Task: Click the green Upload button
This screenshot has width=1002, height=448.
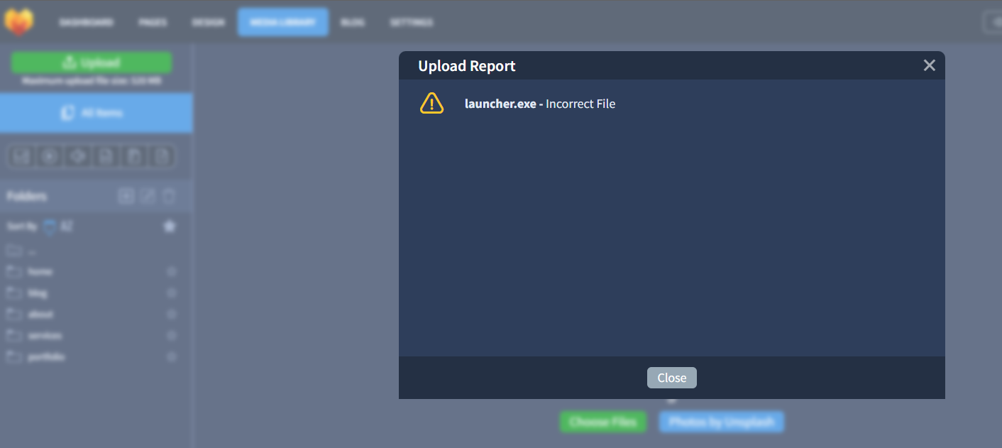Action: coord(92,62)
